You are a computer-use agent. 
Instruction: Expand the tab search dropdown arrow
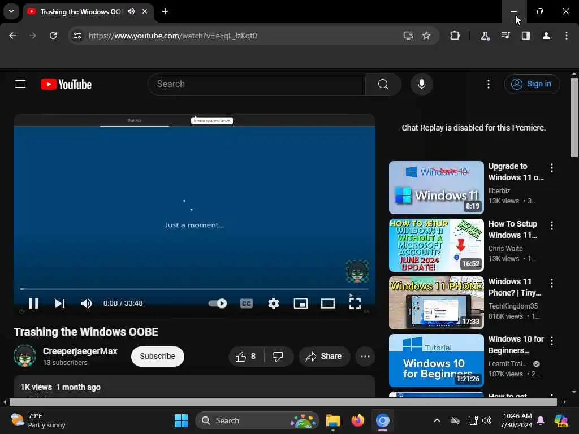[x=11, y=11]
